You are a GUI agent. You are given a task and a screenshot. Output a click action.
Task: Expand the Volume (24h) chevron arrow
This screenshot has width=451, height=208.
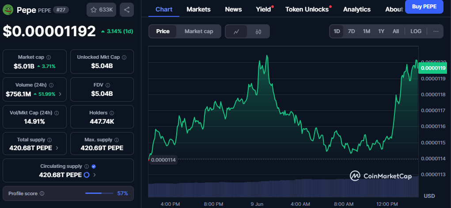tap(60, 94)
